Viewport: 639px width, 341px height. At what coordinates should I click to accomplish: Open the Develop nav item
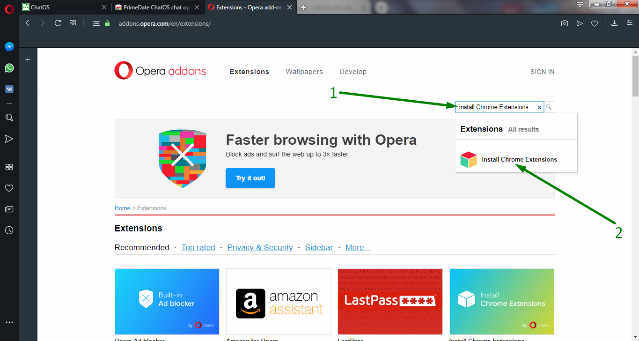pyautogui.click(x=353, y=72)
